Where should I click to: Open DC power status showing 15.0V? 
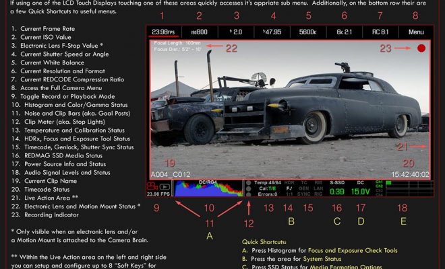361,188
